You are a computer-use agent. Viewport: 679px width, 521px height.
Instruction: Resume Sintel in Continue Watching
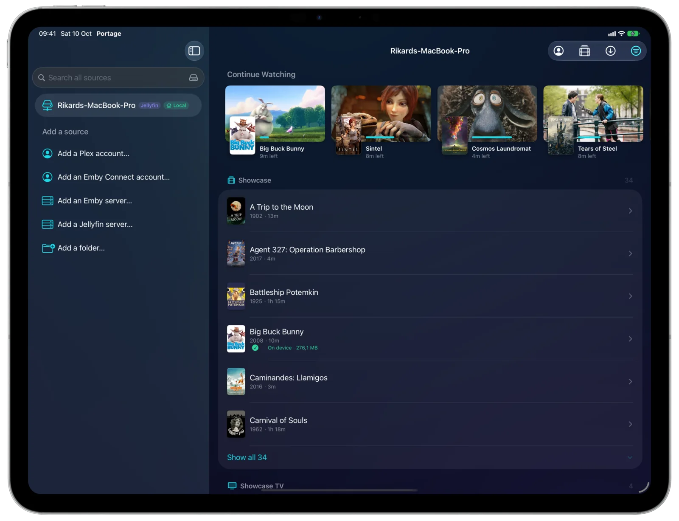pyautogui.click(x=381, y=113)
